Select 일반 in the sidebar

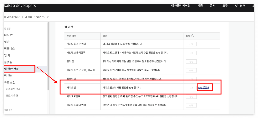[7, 42]
